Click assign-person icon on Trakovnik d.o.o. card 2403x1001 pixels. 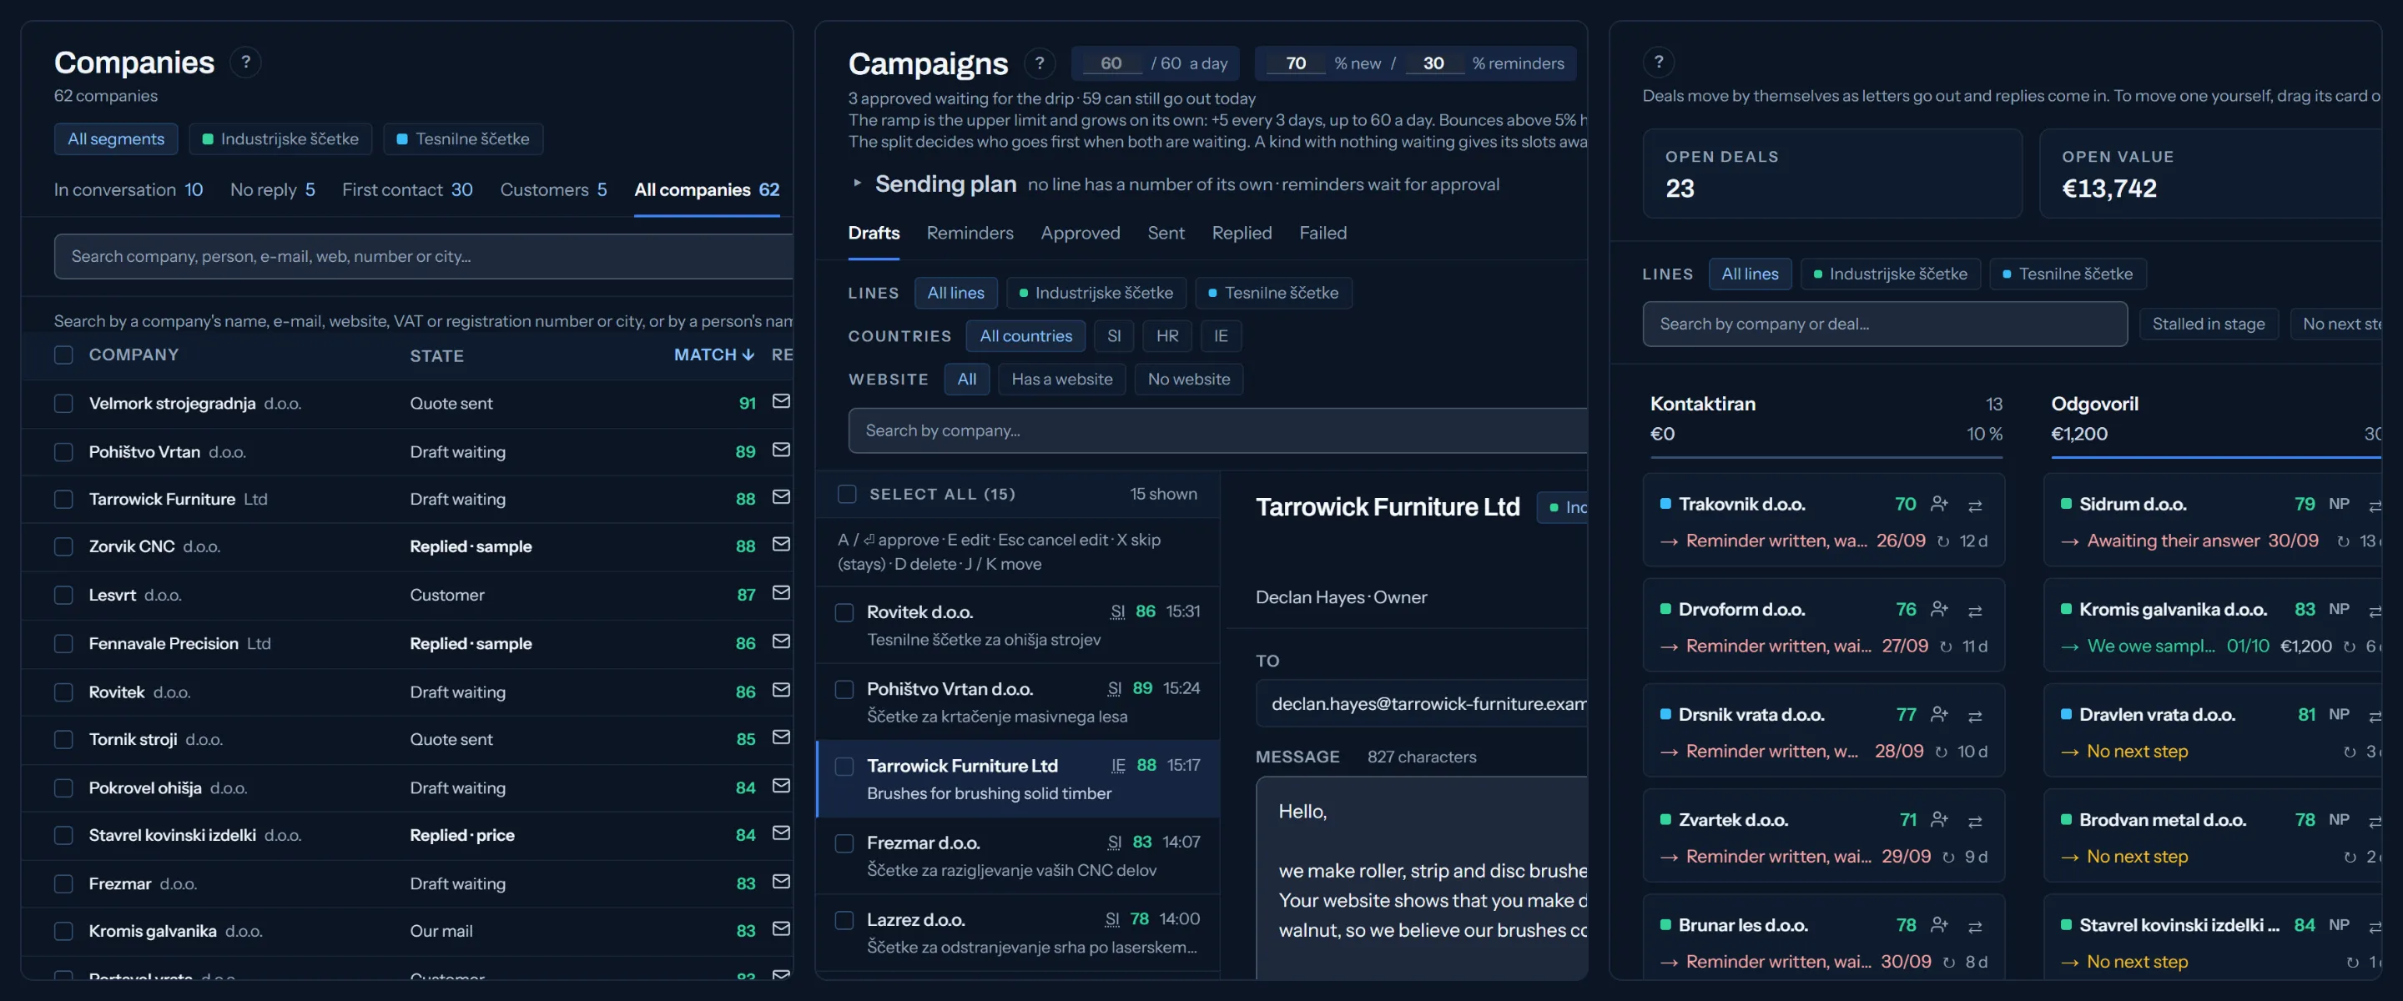[1939, 504]
